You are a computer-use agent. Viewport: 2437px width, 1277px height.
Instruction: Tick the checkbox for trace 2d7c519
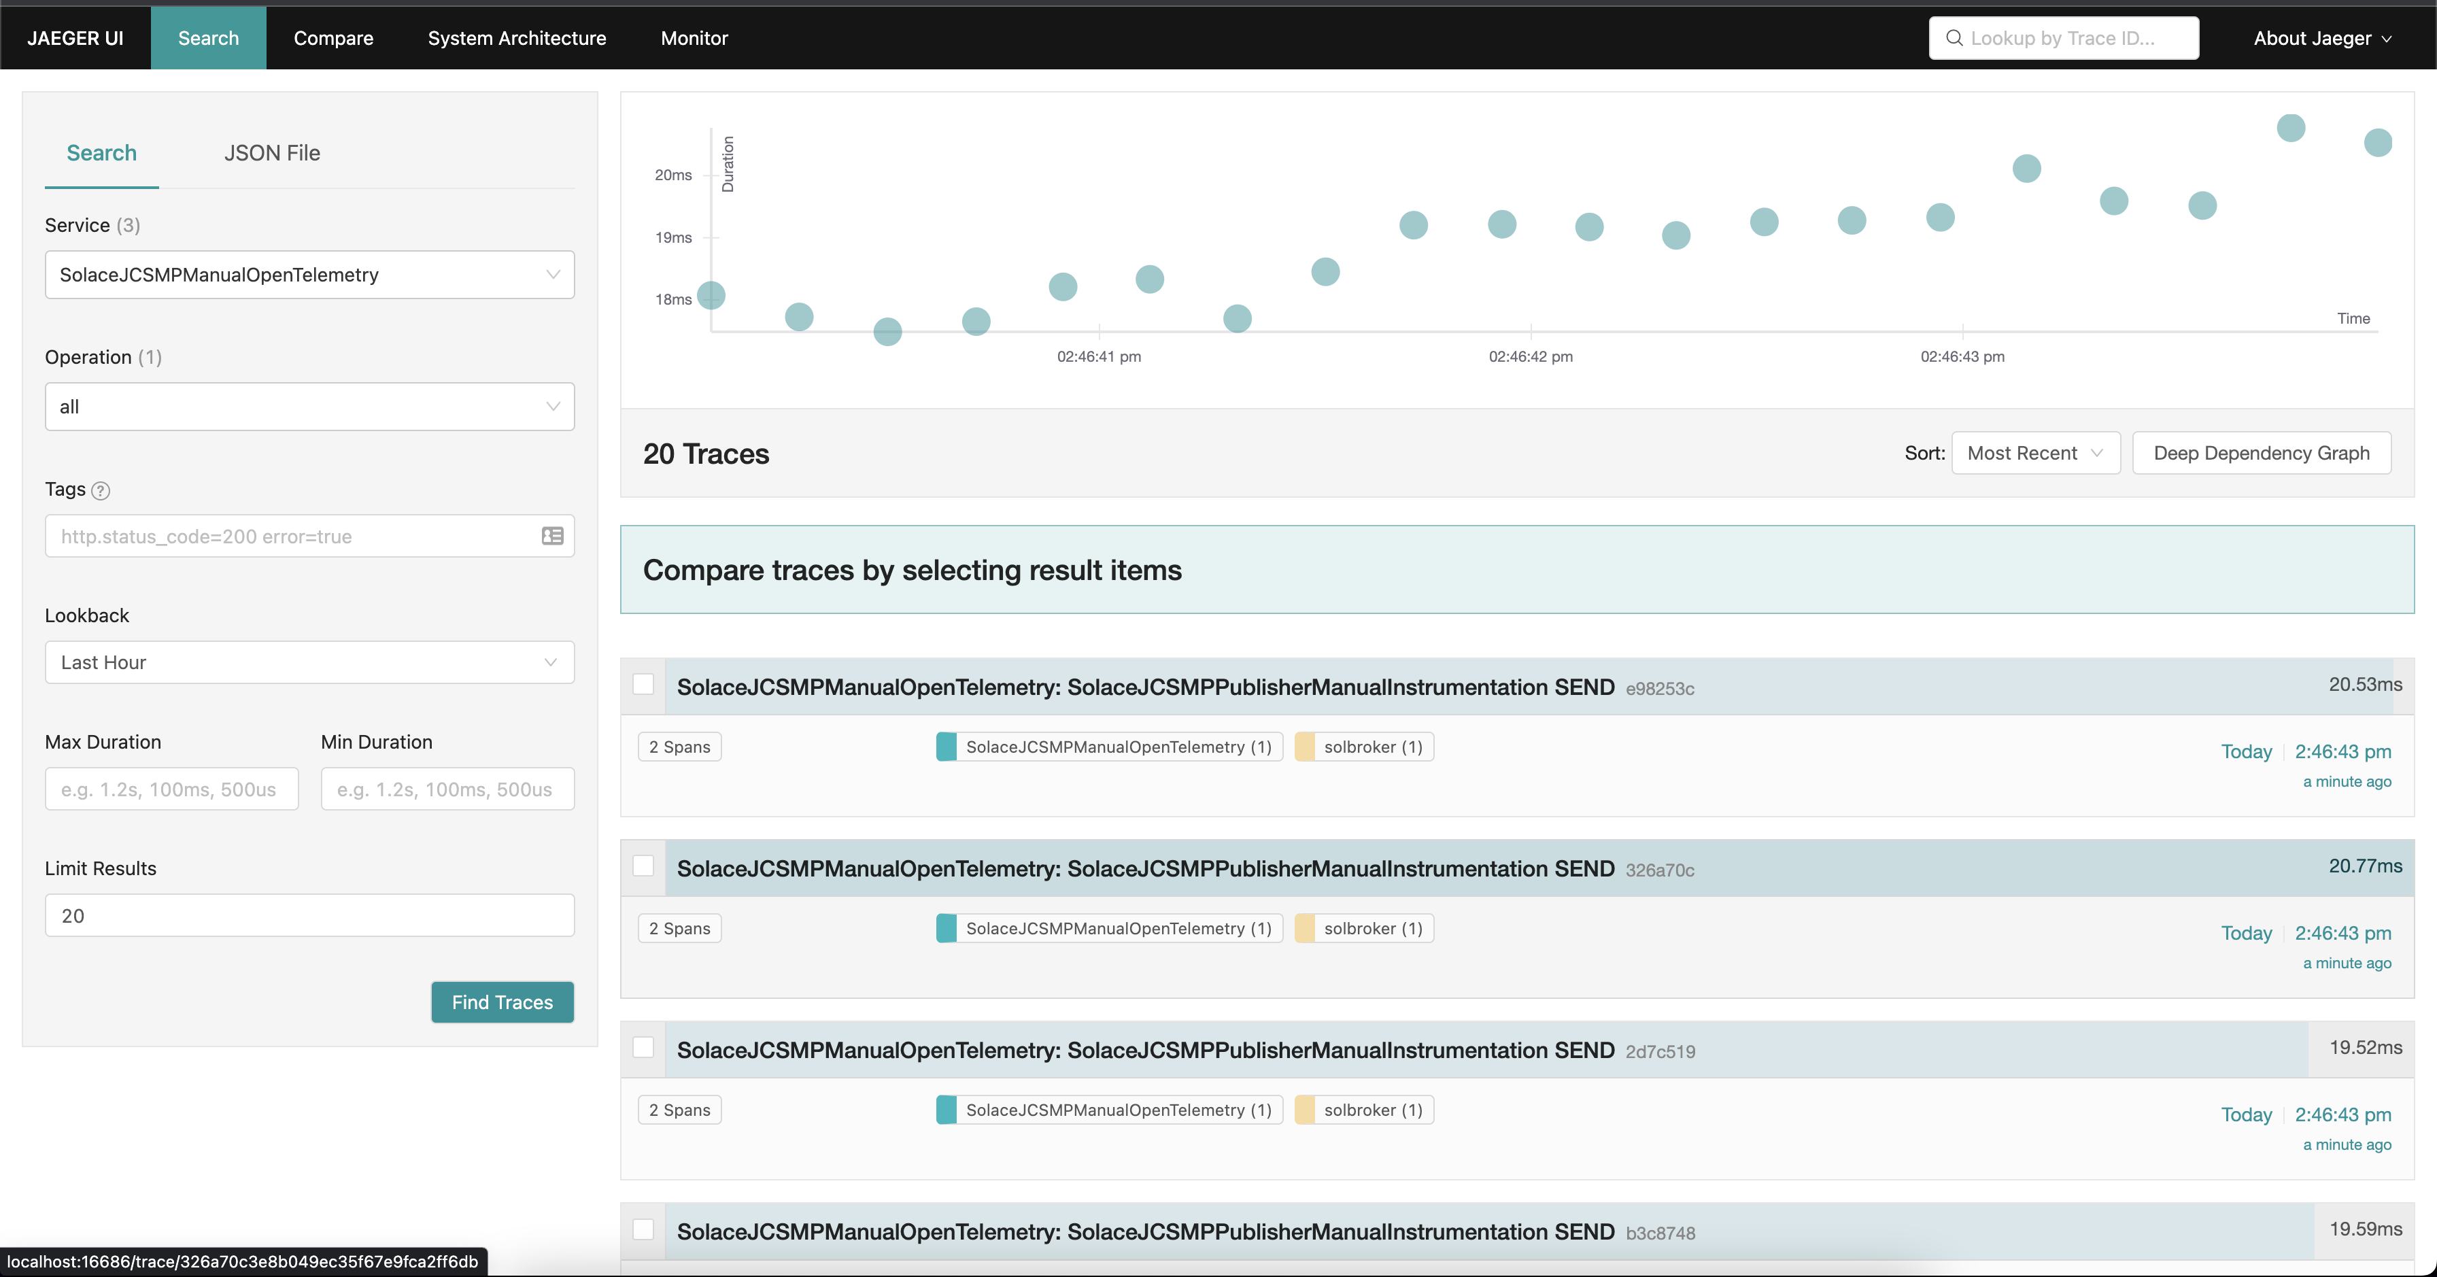pos(643,1047)
